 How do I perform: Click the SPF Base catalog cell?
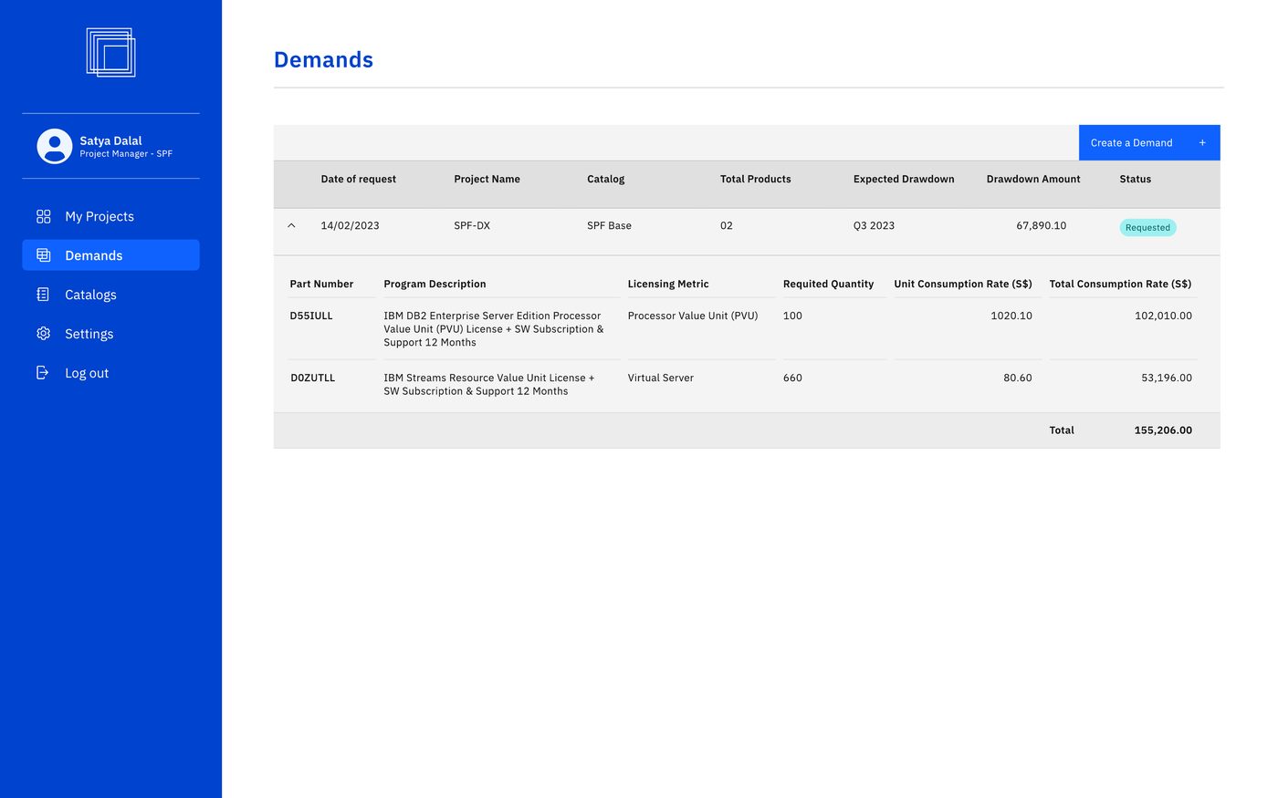tap(609, 226)
